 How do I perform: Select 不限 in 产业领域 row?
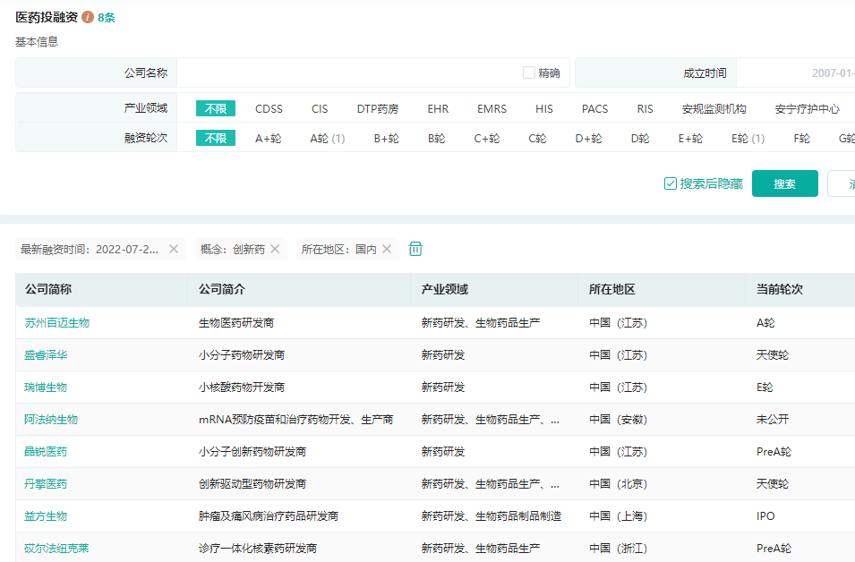(x=216, y=109)
